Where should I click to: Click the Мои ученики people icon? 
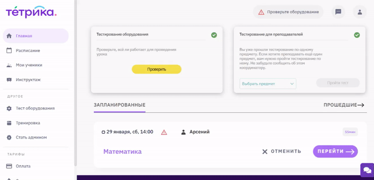(9, 65)
